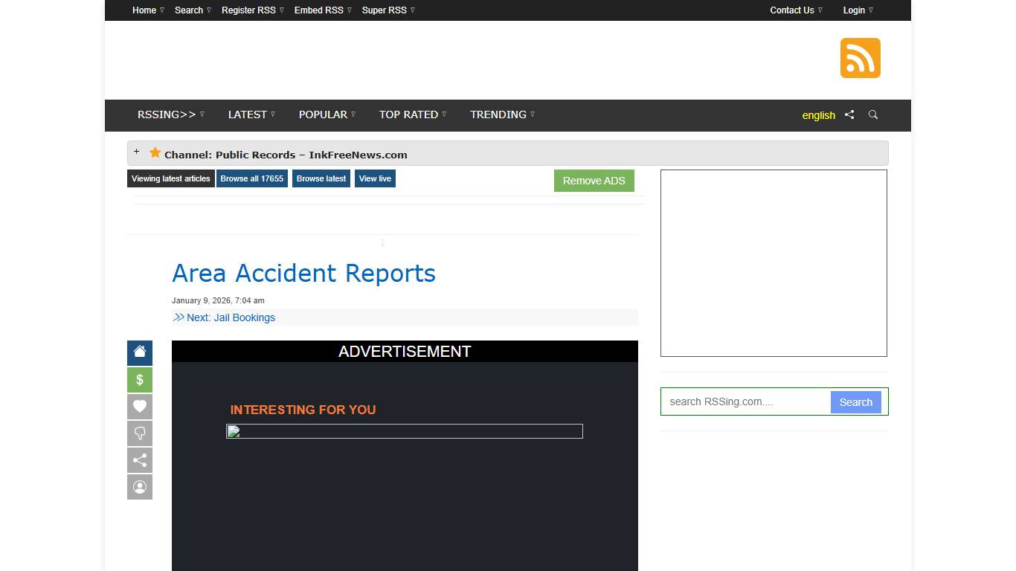Screen dimensions: 1016x571
Task: Click the orange RSS feed logo
Action: pos(860,57)
